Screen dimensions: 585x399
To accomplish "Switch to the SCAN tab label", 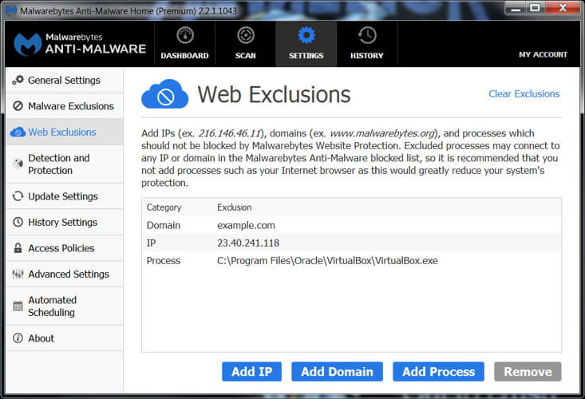I will tap(246, 56).
